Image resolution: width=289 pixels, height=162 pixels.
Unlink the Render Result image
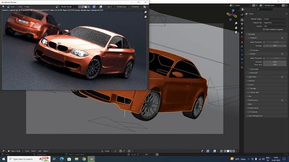tap(89, 7)
